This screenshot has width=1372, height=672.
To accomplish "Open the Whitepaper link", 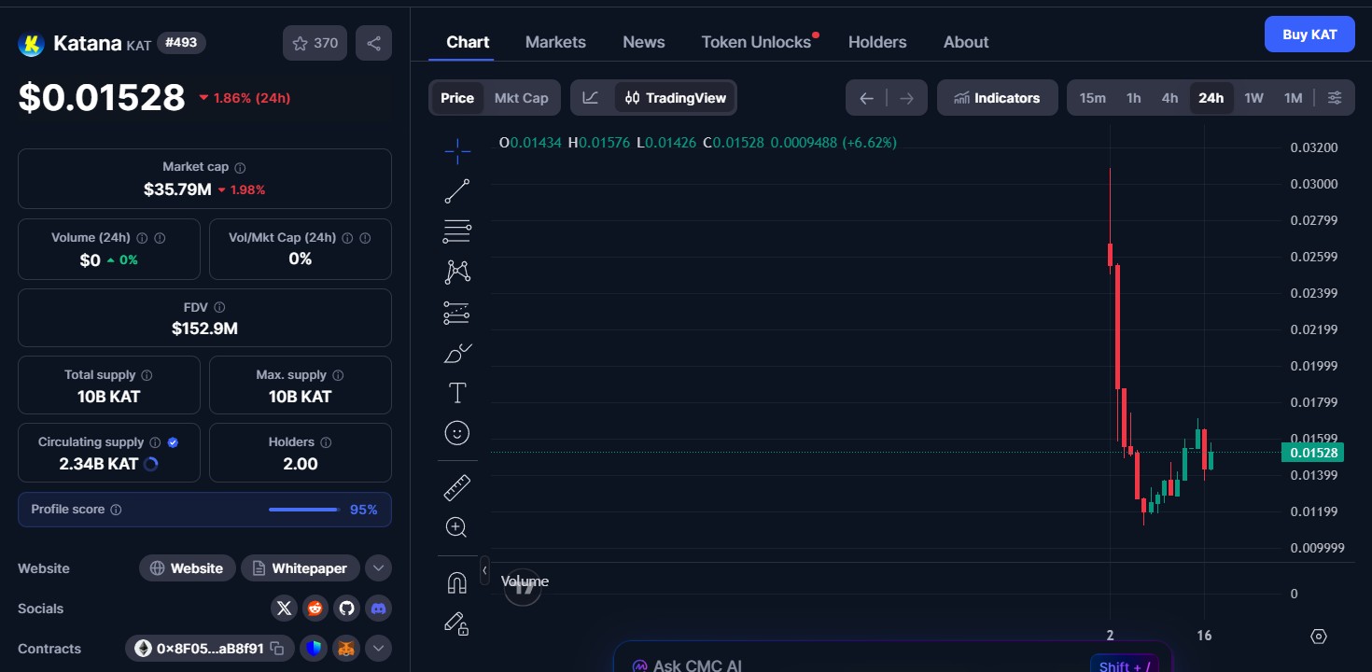I will coord(300,567).
